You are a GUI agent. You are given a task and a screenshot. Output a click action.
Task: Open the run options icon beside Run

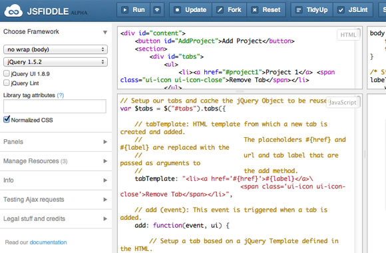(157, 10)
